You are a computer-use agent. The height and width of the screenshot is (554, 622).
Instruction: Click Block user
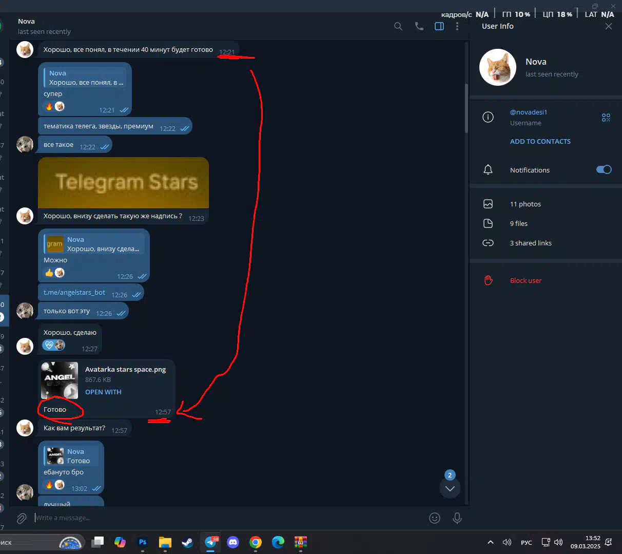[x=526, y=281]
